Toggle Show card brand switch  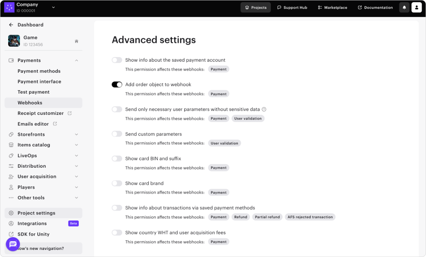pos(117,183)
